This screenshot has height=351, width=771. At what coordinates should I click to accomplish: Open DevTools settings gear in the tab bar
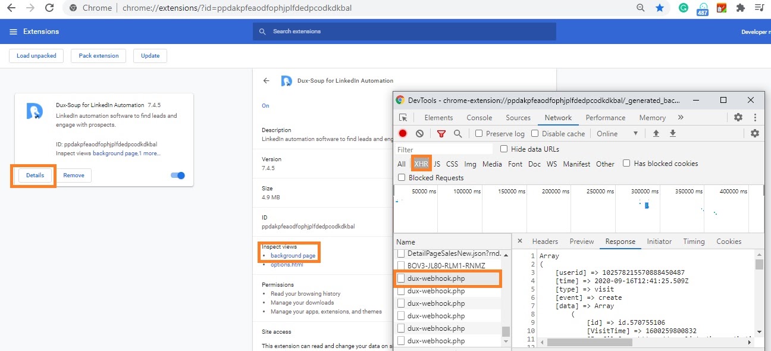pos(738,118)
